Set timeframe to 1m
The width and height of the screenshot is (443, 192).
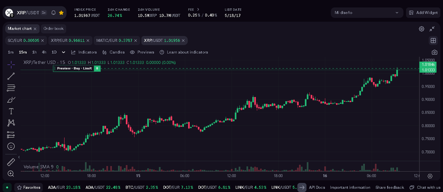point(11,52)
